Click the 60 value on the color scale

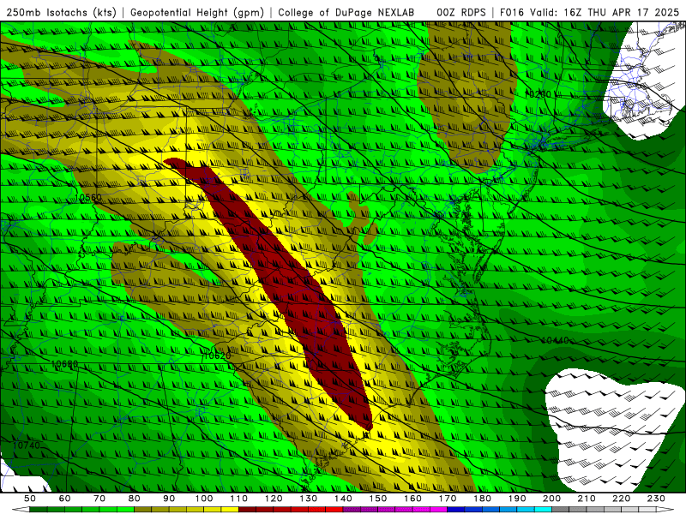point(65,499)
